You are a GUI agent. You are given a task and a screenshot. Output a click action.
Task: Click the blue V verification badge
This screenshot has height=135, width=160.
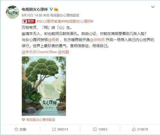coord(51,9)
